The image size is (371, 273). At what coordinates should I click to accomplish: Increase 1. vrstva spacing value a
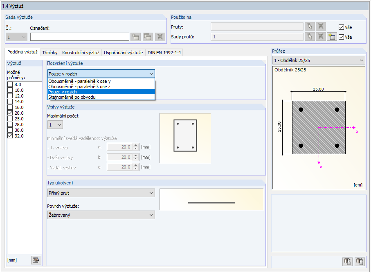pos(135,145)
